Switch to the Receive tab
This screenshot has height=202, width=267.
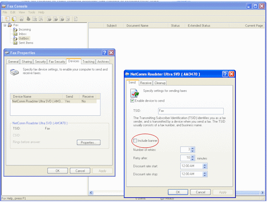[x=146, y=83]
